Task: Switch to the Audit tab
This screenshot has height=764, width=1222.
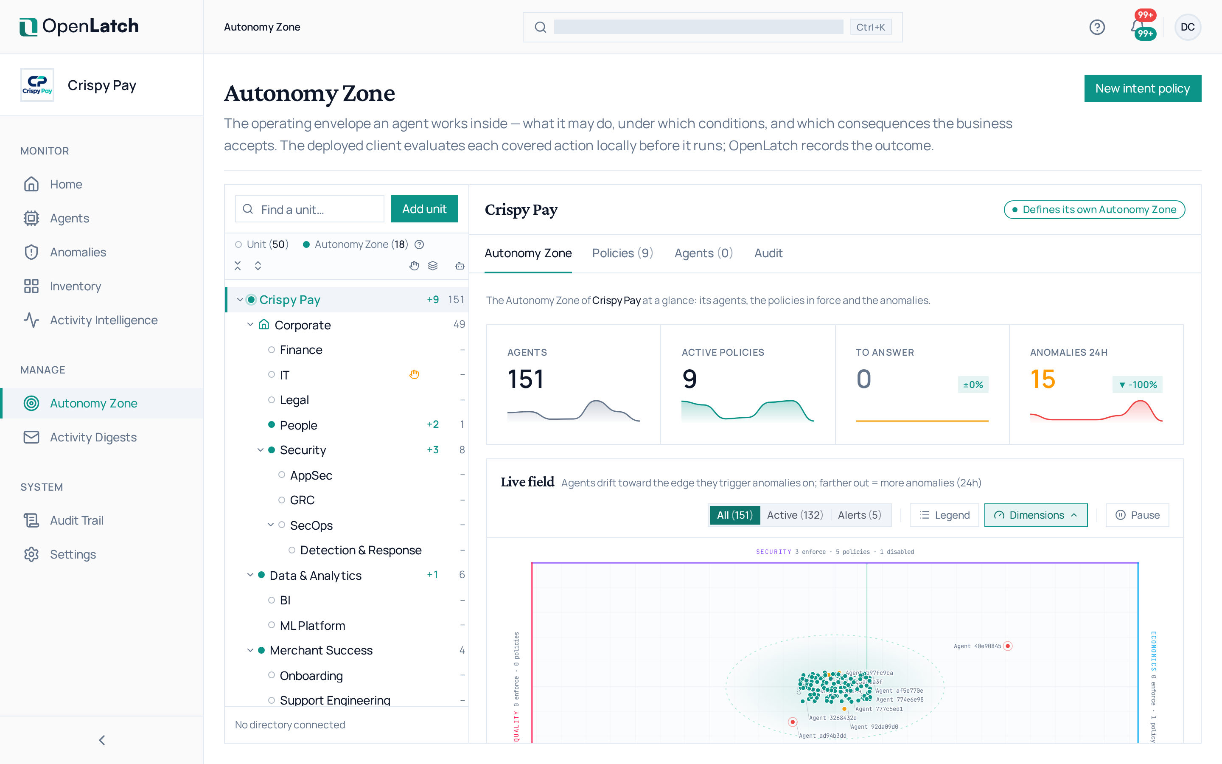Action: [x=768, y=253]
